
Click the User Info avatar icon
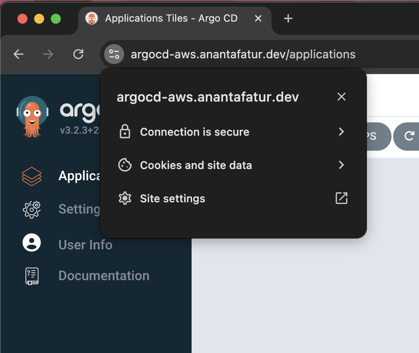tap(32, 243)
